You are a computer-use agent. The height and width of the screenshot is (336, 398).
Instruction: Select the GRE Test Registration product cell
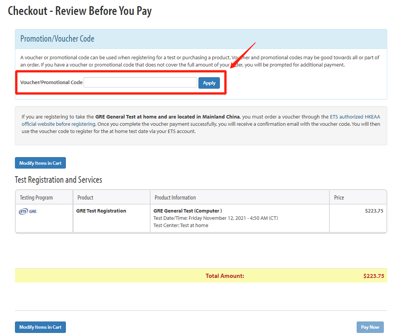click(x=101, y=211)
